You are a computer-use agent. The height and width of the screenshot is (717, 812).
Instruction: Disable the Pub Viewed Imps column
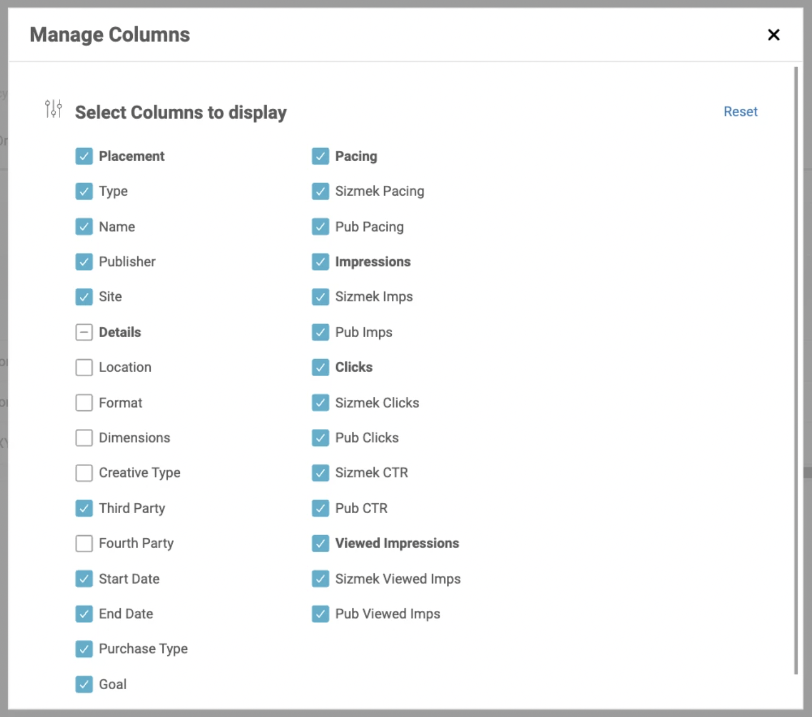pos(321,614)
